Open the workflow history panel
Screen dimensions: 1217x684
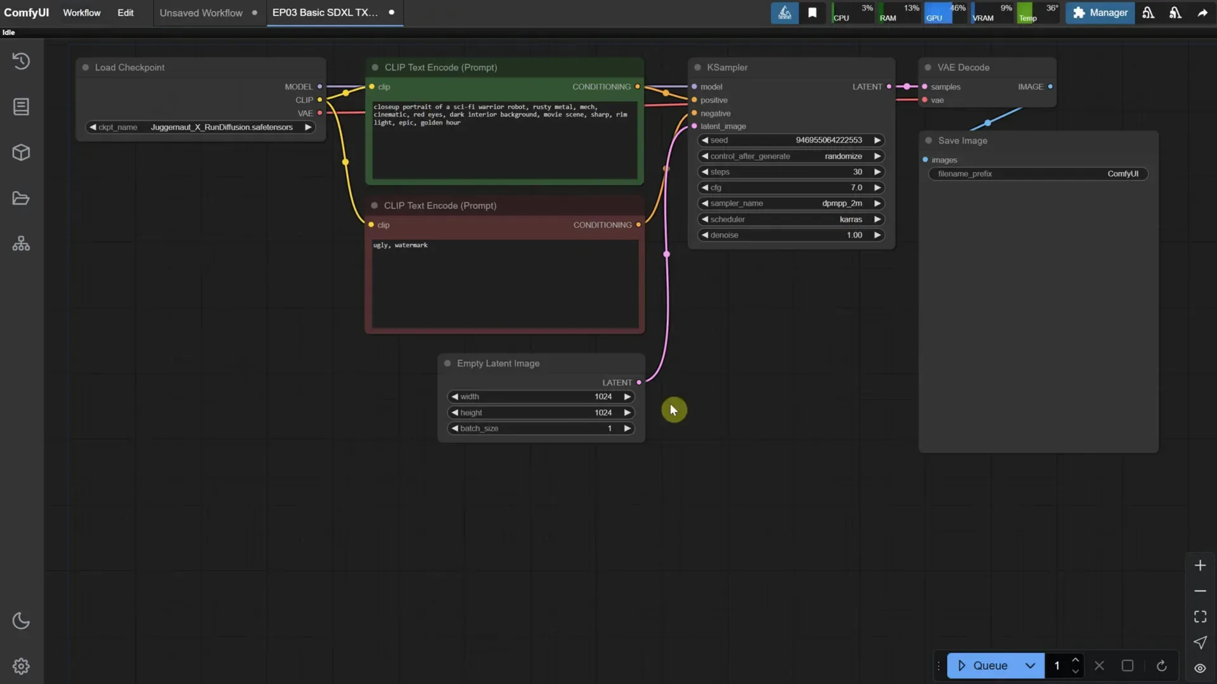(21, 61)
